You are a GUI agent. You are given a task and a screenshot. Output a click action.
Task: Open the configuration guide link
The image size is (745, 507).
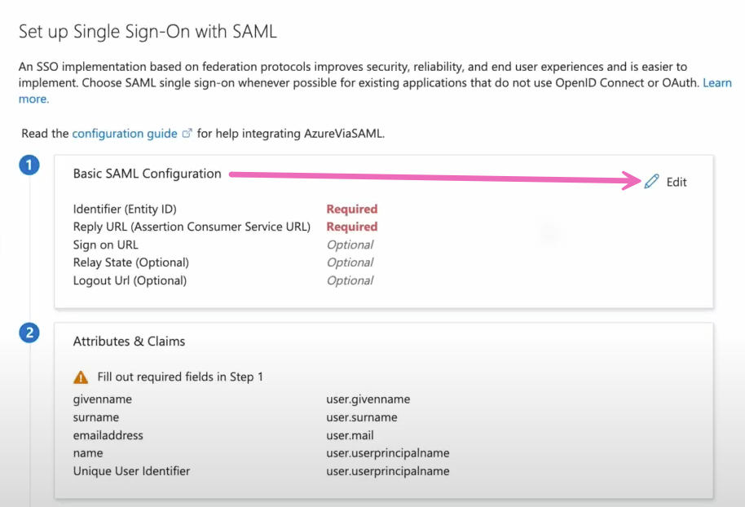pyautogui.click(x=125, y=134)
